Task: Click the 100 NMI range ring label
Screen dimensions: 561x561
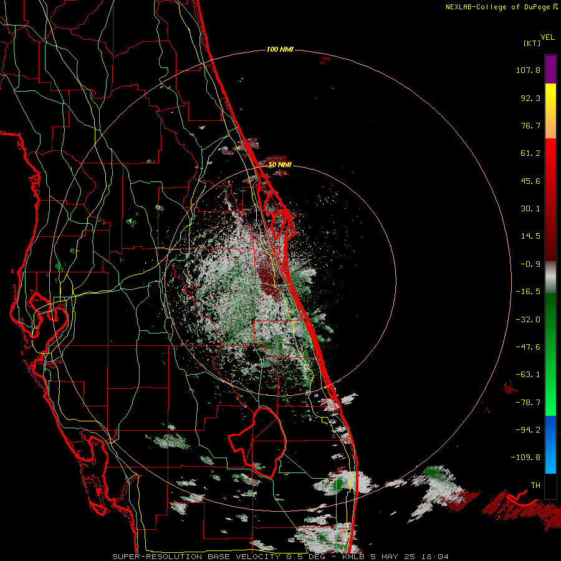Action: coord(280,49)
